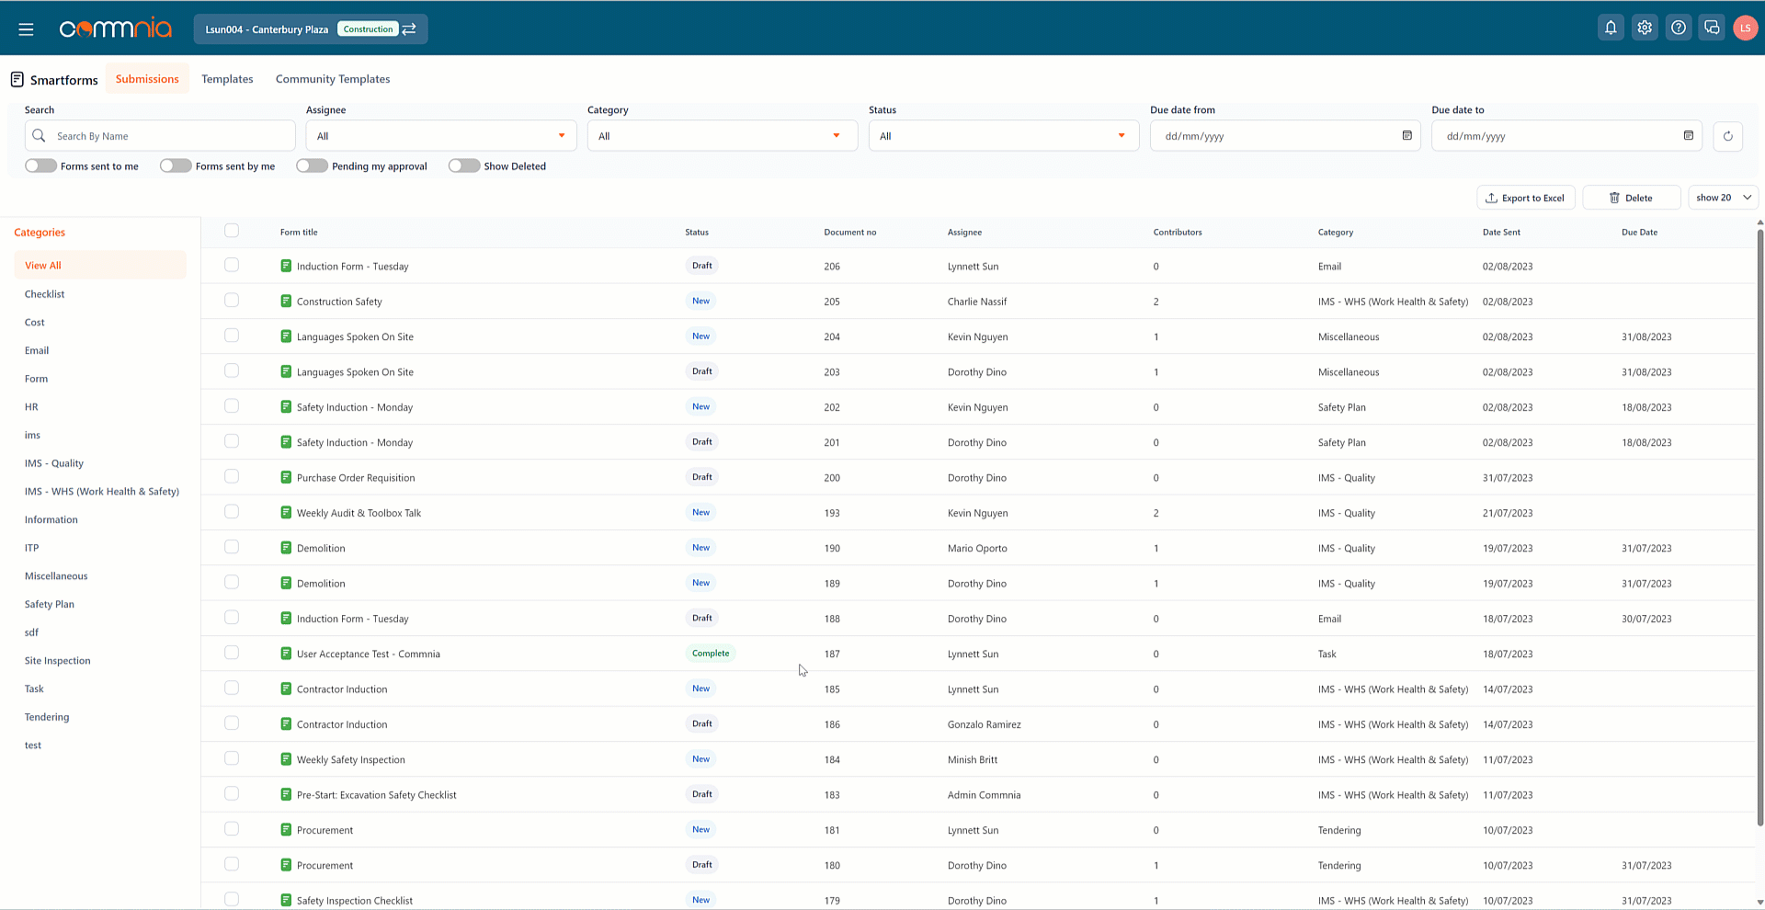Open the LS user profile avatar

click(1745, 28)
